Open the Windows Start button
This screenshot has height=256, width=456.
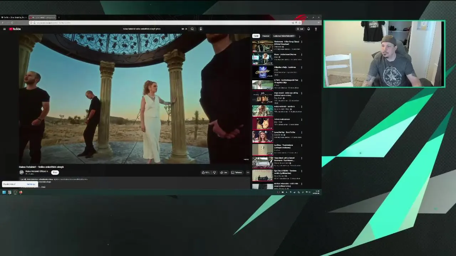coord(4,192)
